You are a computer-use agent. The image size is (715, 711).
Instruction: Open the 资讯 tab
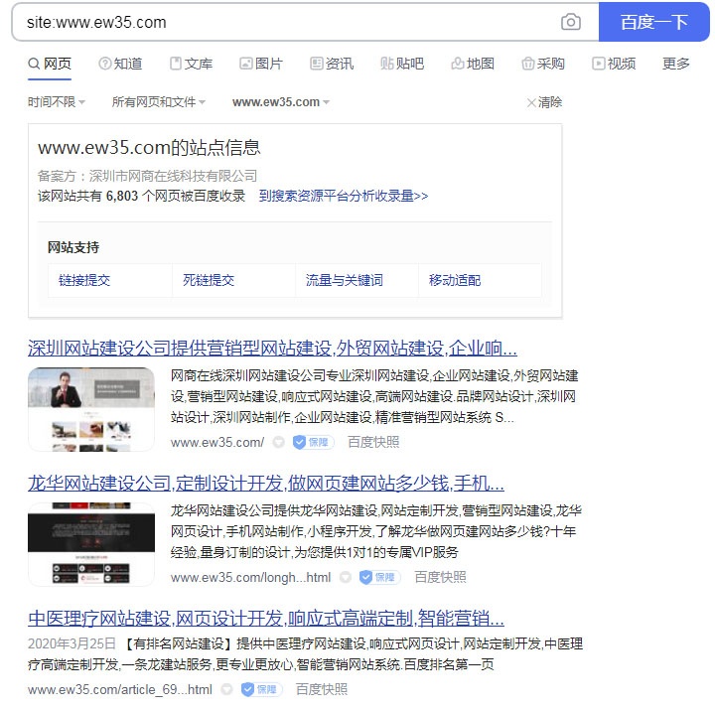click(x=332, y=64)
